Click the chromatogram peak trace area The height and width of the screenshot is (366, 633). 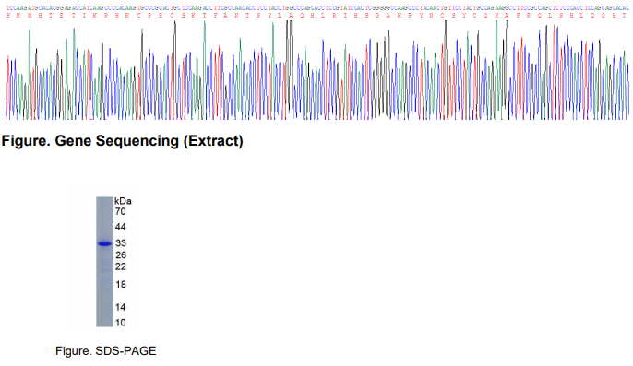point(317,70)
